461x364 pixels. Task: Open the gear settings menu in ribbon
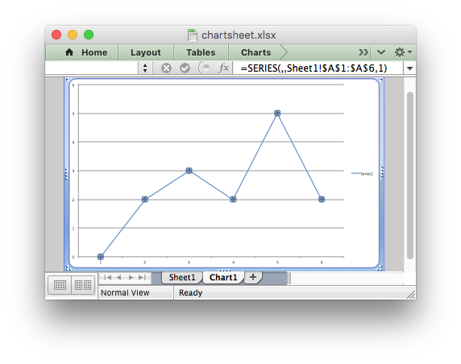coord(403,52)
